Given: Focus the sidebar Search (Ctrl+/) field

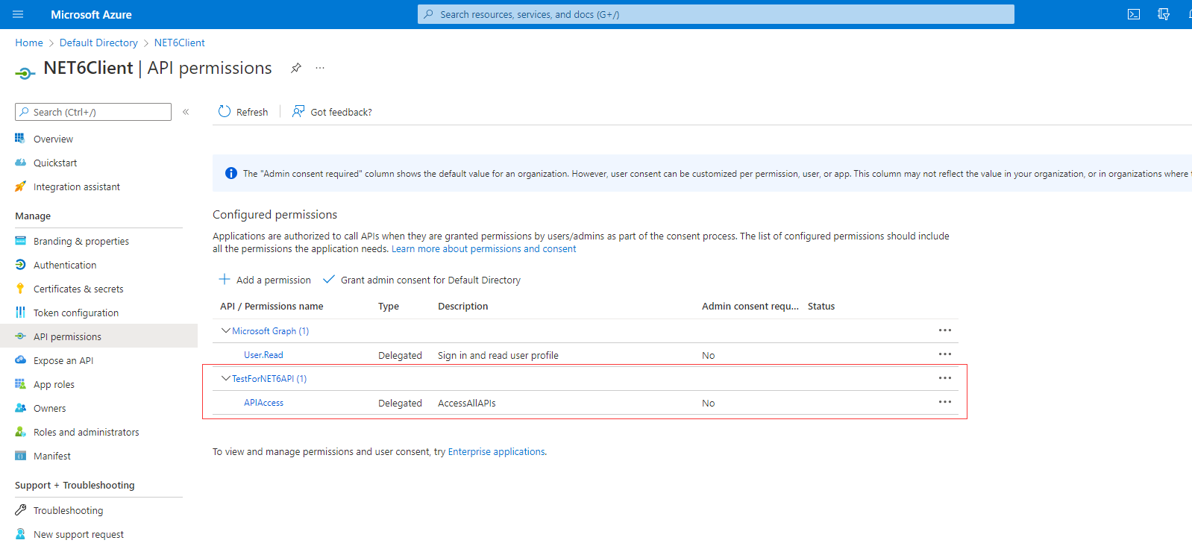Looking at the screenshot, I should tap(93, 112).
